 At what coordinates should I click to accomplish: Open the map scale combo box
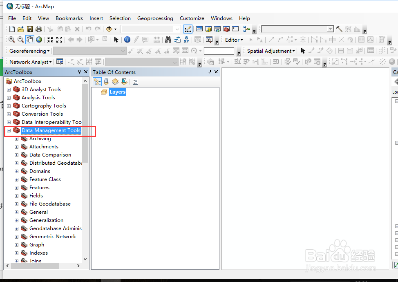click(151, 29)
